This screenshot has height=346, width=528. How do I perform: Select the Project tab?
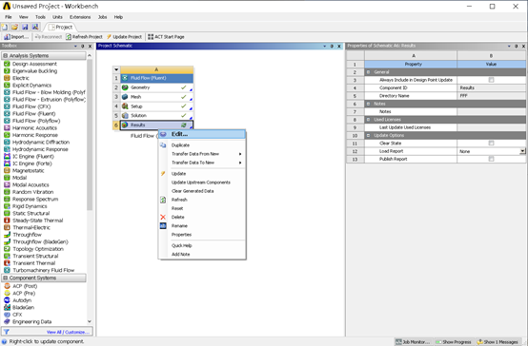click(x=61, y=27)
